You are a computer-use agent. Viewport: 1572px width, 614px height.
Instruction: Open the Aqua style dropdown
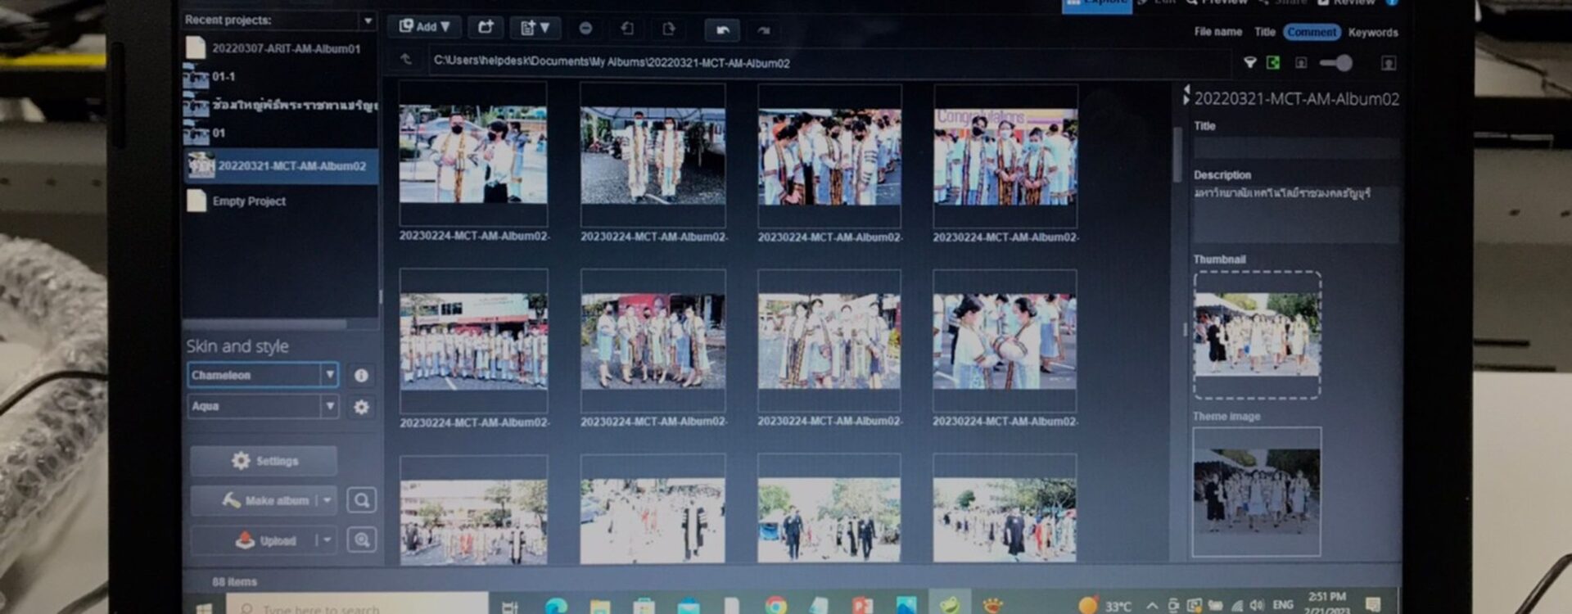(x=262, y=406)
